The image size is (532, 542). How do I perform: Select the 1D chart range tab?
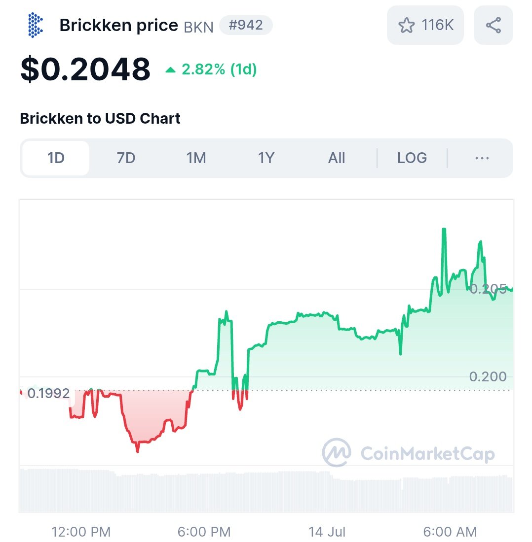coord(56,158)
